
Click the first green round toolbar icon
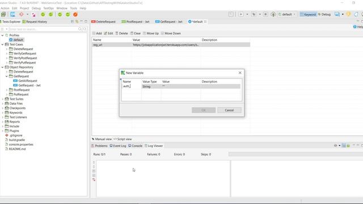43,14
